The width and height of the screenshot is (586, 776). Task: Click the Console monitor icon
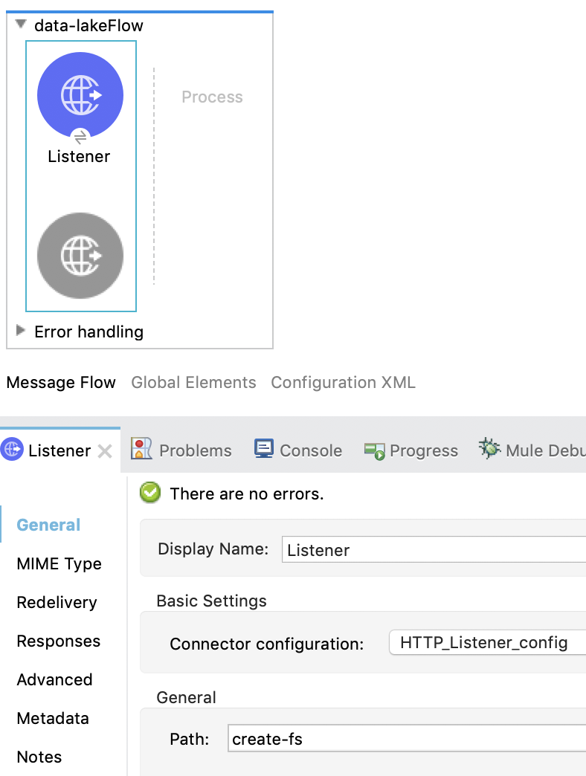pos(264,450)
